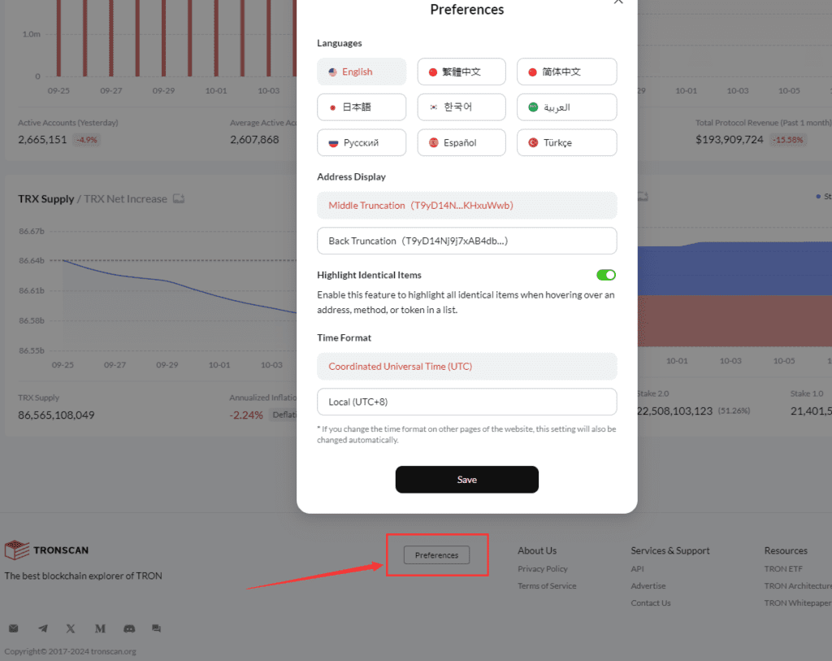The height and width of the screenshot is (661, 832).
Task: Select the العربية language option
Action: 566,107
